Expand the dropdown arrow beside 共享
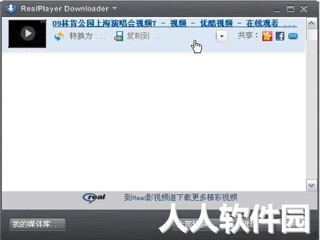The image size is (320, 240). (222, 36)
